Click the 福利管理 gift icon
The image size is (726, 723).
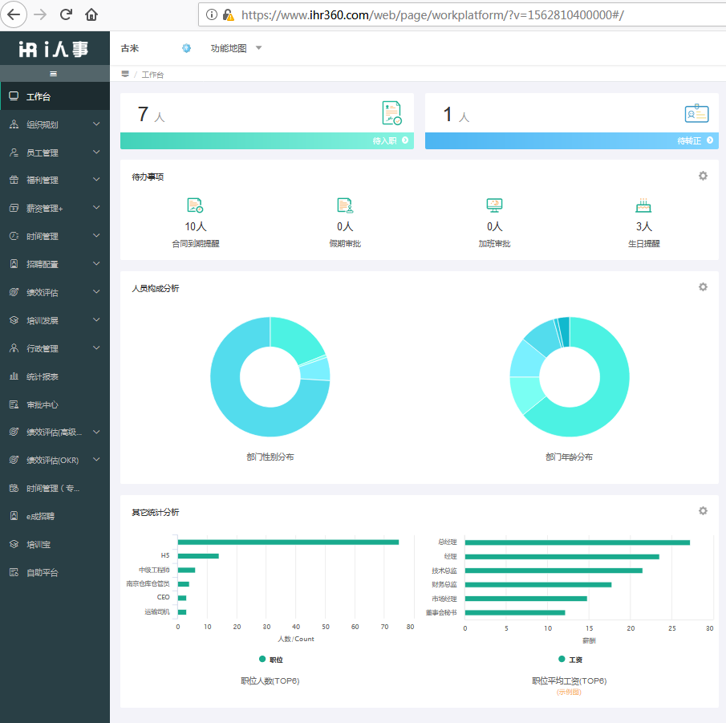pyautogui.click(x=14, y=180)
